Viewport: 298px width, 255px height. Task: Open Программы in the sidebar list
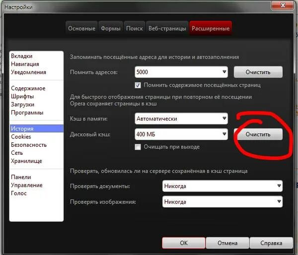(x=36, y=113)
